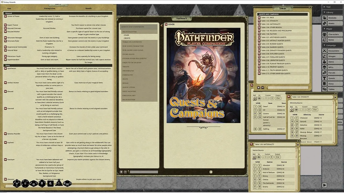344x193 pixels.
Task: Expand the Story Feats chapter
Action: tap(139, 54)
